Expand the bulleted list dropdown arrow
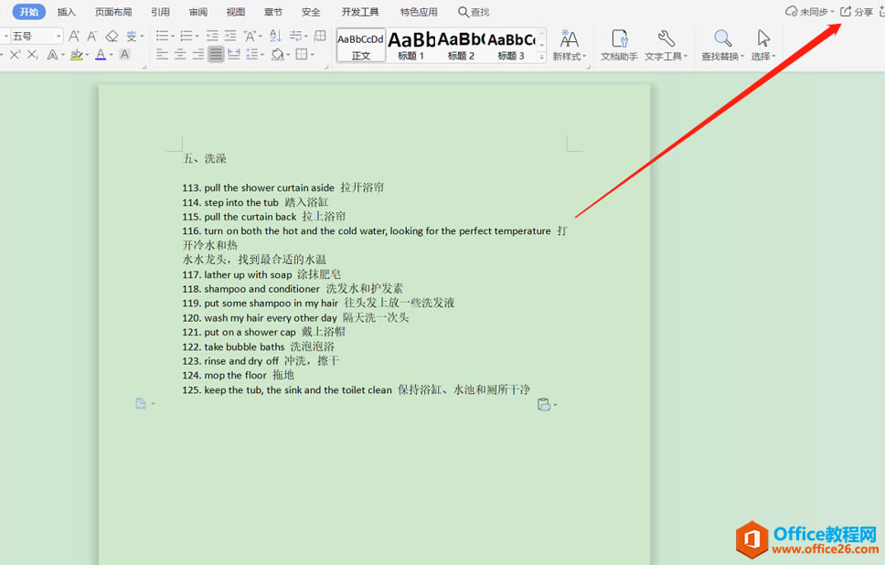The image size is (885, 565). tap(173, 37)
